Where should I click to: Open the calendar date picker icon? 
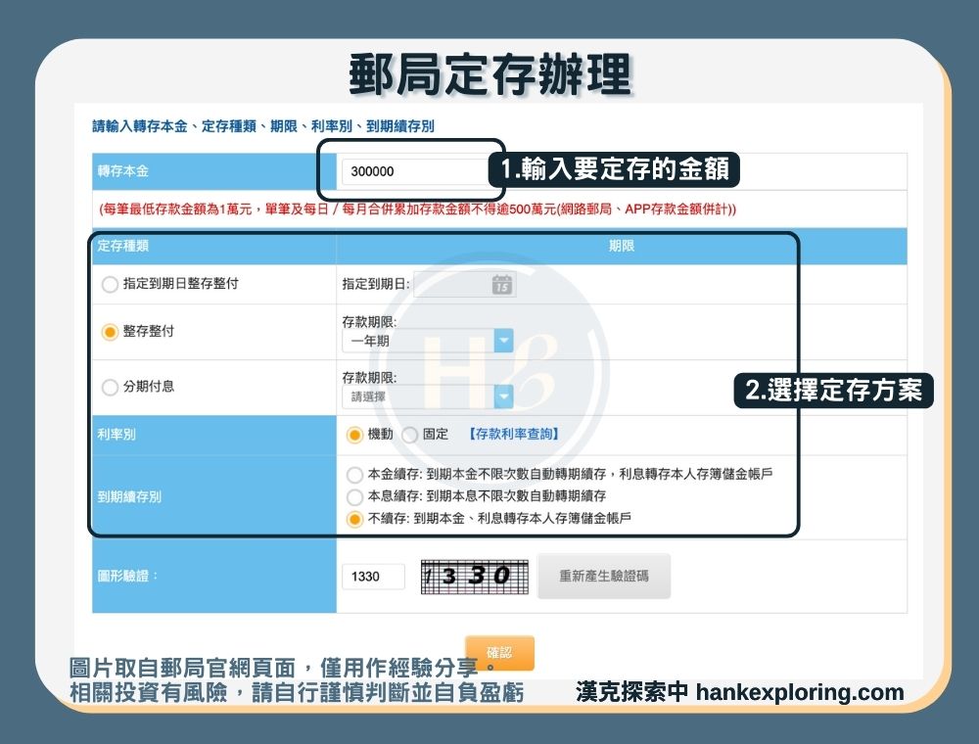[502, 285]
